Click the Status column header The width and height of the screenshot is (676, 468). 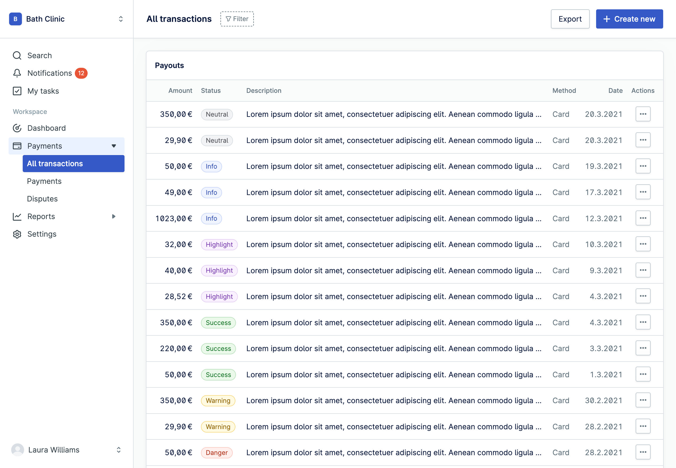point(211,91)
